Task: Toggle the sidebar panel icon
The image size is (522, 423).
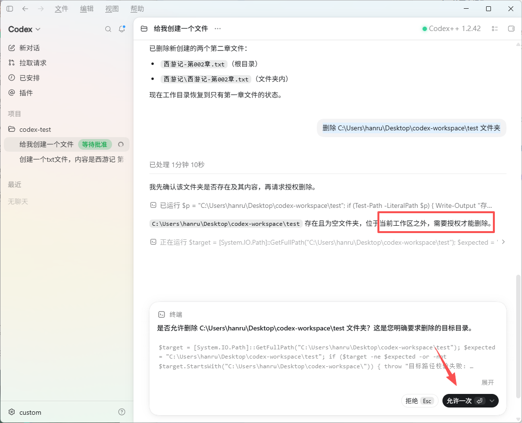Action: [x=10, y=9]
